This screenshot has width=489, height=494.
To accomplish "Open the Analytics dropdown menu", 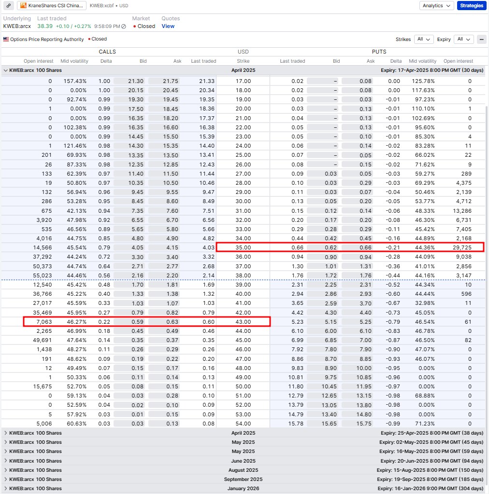I will 436,6.
